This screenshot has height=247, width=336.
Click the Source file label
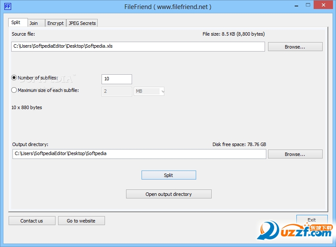coord(23,34)
